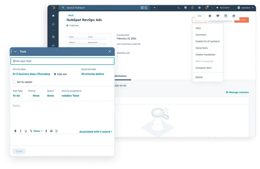
Task: Enable the Set to repeat checkbox
Action: [14, 82]
